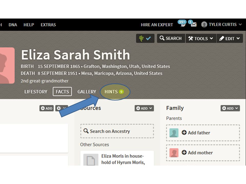
Task: Click the magnifier icon in Search on Ancestry
Action: click(86, 131)
